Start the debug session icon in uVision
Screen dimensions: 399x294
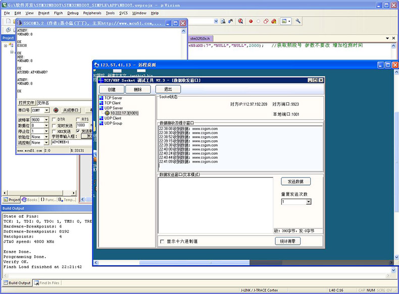tap(240, 21)
